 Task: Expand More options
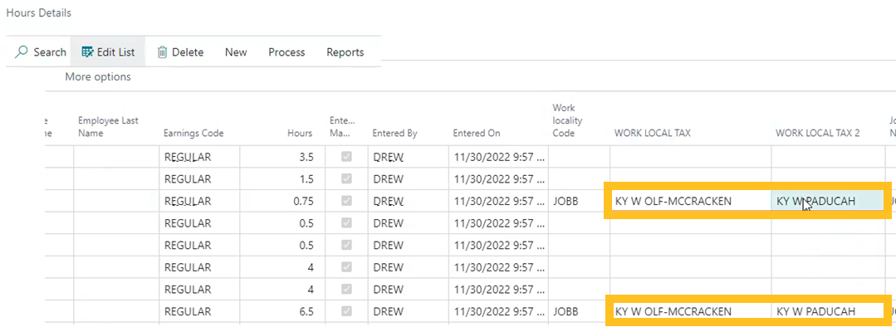click(98, 77)
